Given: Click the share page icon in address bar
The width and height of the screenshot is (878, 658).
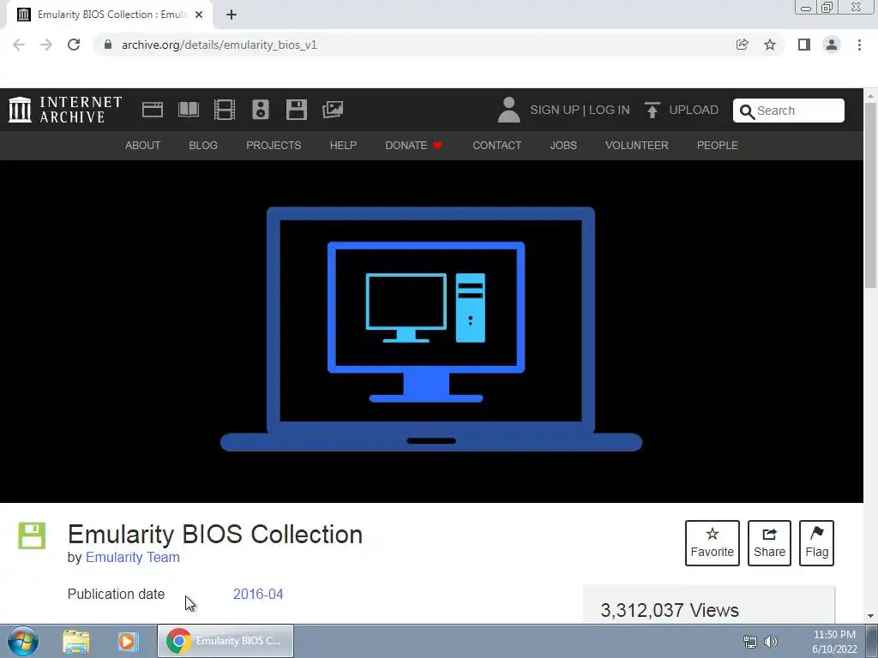Looking at the screenshot, I should [x=742, y=45].
